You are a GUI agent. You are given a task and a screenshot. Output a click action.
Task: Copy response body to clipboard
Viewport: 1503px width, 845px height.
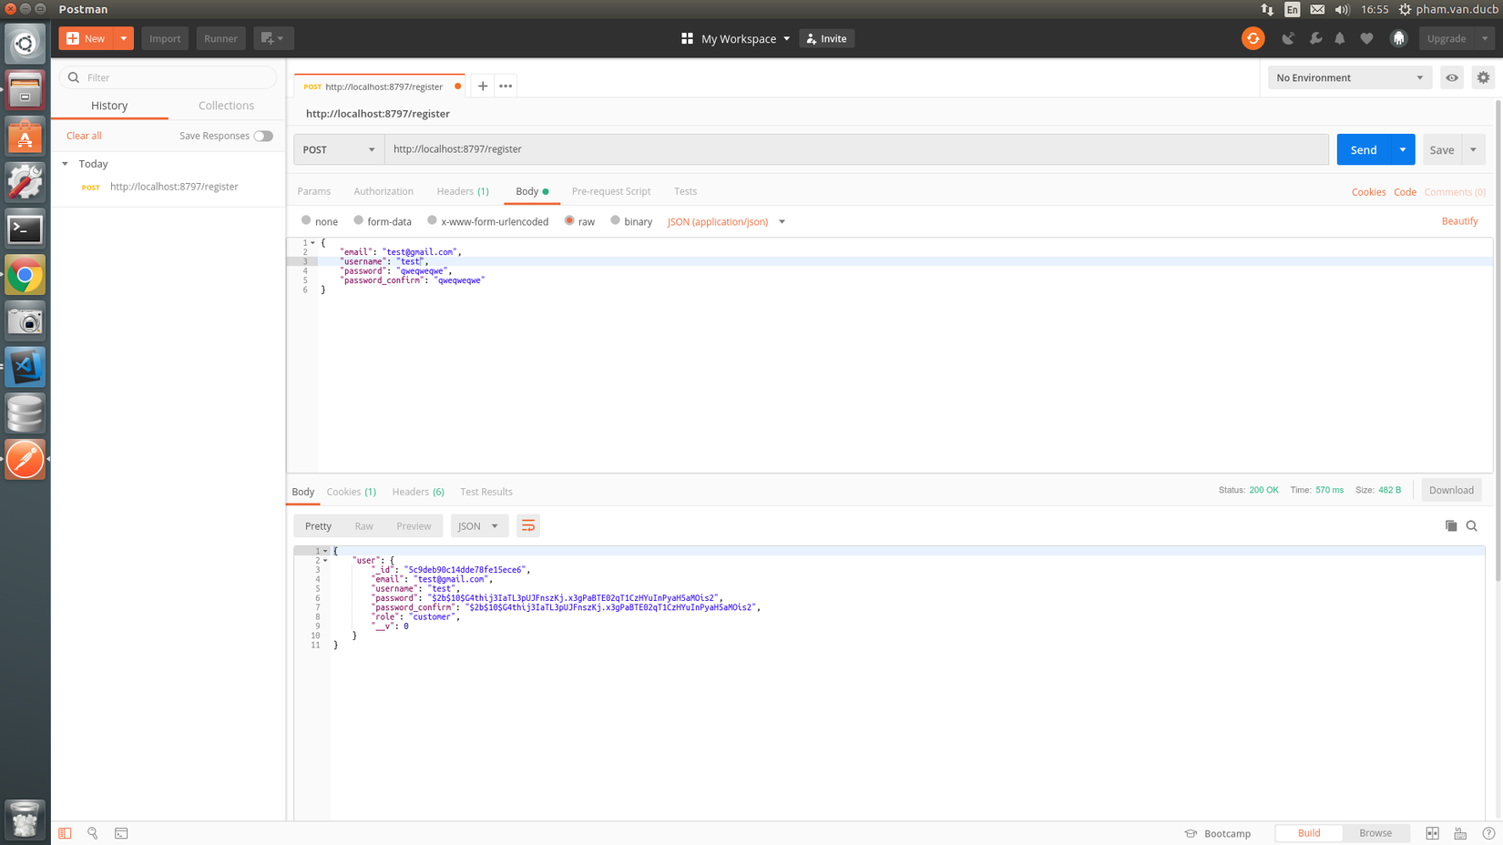(x=1451, y=526)
